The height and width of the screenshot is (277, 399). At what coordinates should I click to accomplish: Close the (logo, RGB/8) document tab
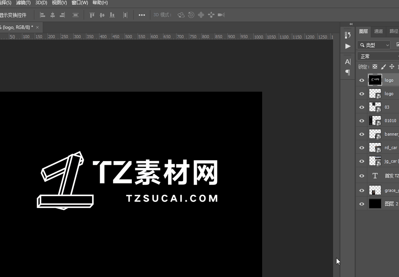coord(37,27)
